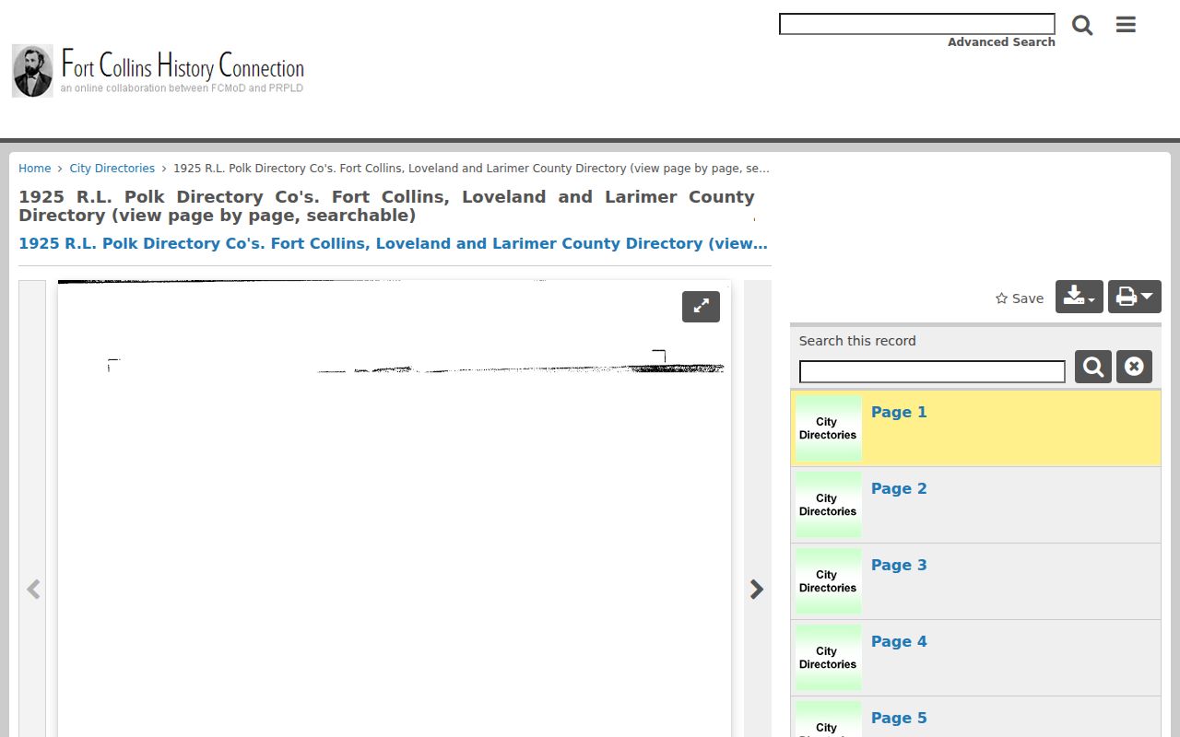
Task: Select Page 3 in the page list
Action: [x=975, y=581]
